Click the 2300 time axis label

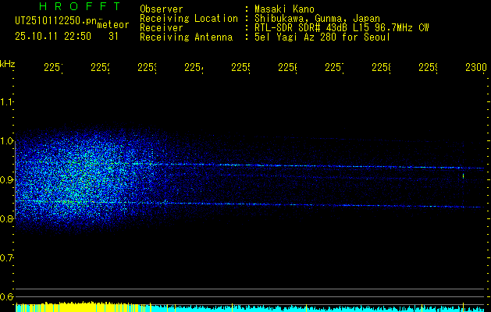pos(476,67)
